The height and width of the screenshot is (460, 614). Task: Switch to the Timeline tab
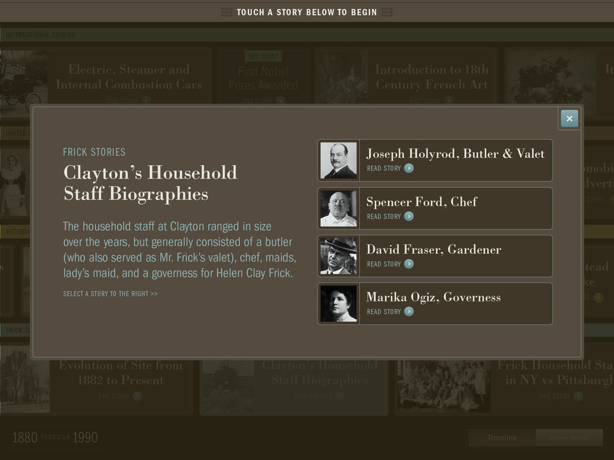[502, 437]
